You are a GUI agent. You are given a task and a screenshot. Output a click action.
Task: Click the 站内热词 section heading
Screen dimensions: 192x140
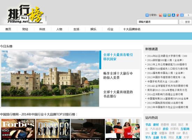[x=152, y=118]
